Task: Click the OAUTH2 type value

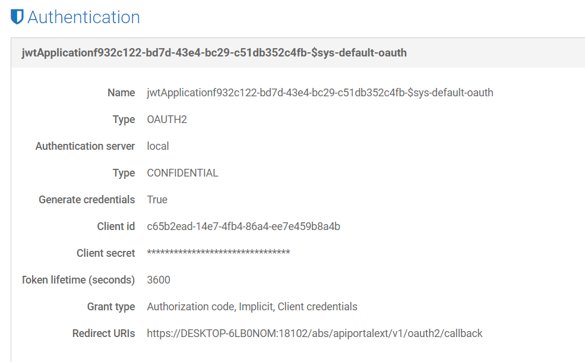Action: click(x=167, y=119)
